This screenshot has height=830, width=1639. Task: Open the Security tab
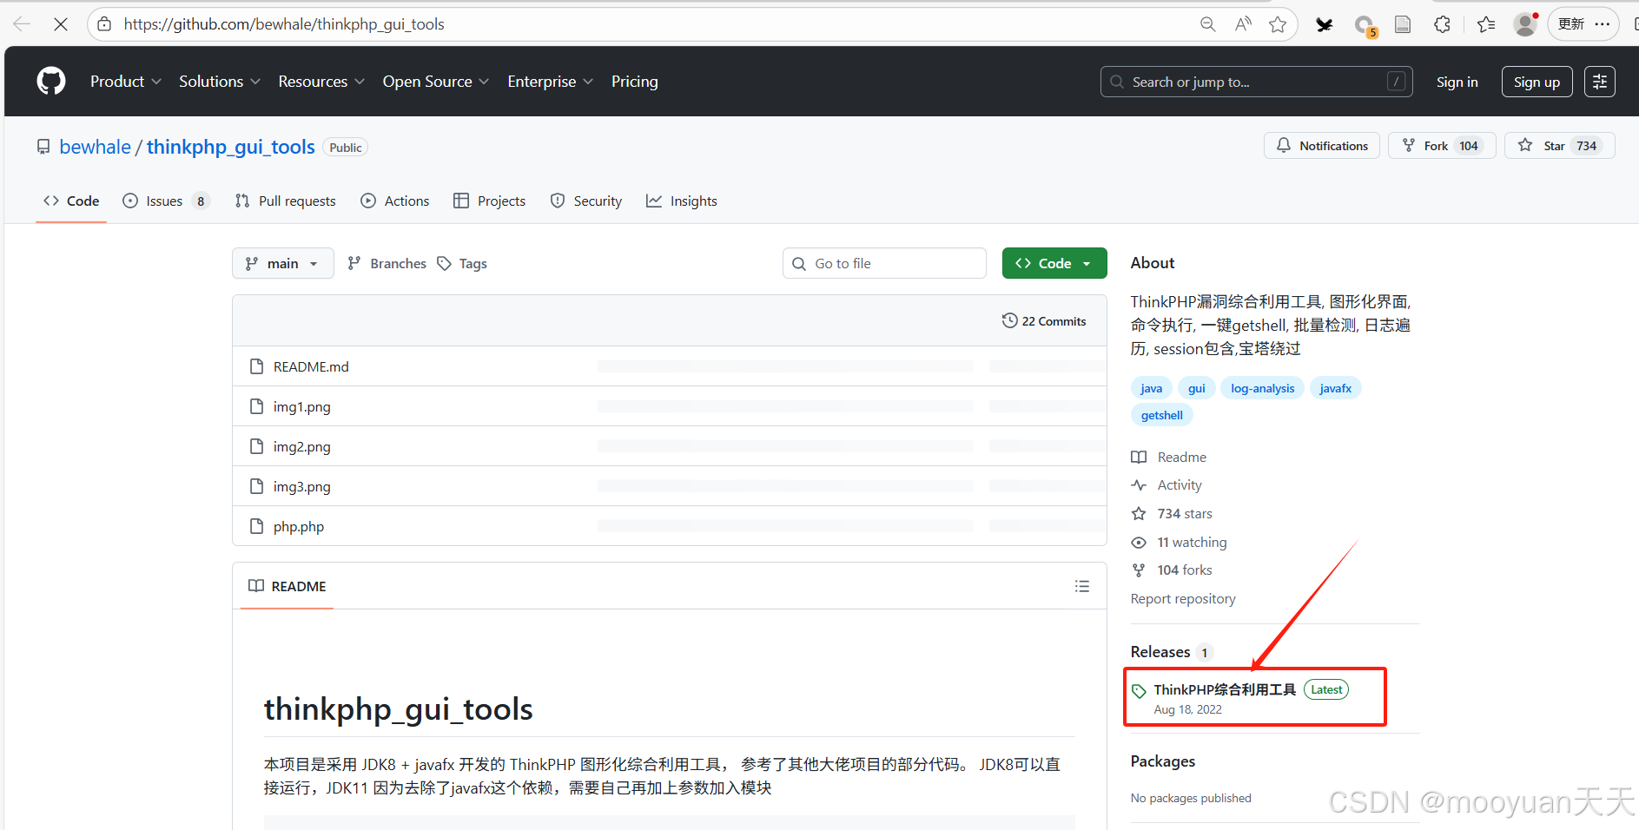[x=586, y=201]
